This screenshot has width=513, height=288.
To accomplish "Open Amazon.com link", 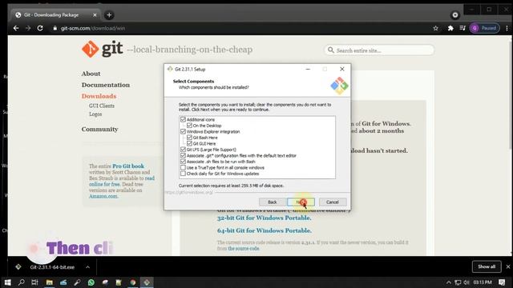I will (x=103, y=196).
